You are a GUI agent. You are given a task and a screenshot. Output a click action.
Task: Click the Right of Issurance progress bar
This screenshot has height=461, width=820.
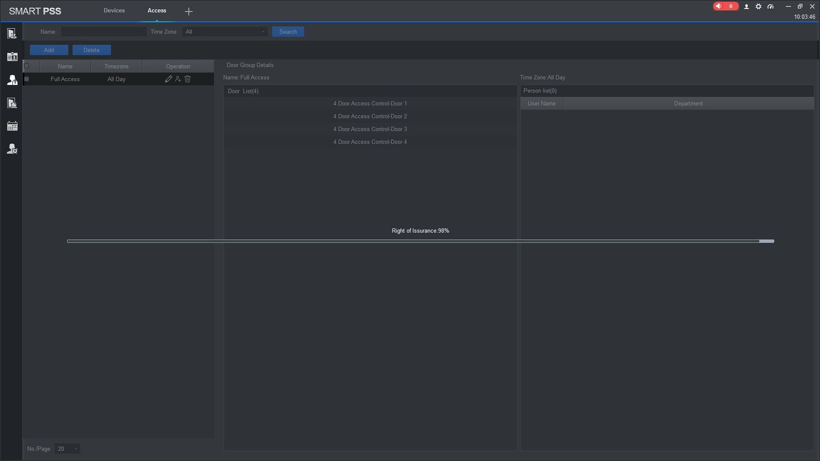click(420, 241)
